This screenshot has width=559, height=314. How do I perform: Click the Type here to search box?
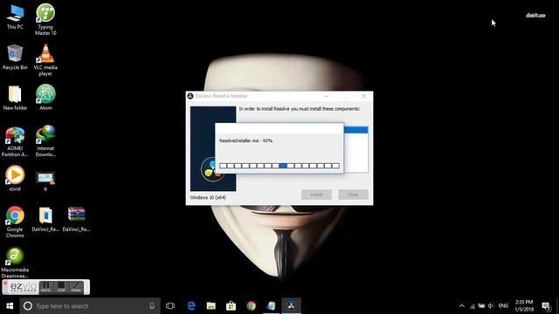[90, 306]
